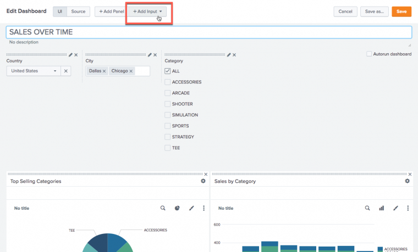Viewport: 418px width, 252px height.
Task: Check the SHOOTER category
Action: [x=167, y=104]
